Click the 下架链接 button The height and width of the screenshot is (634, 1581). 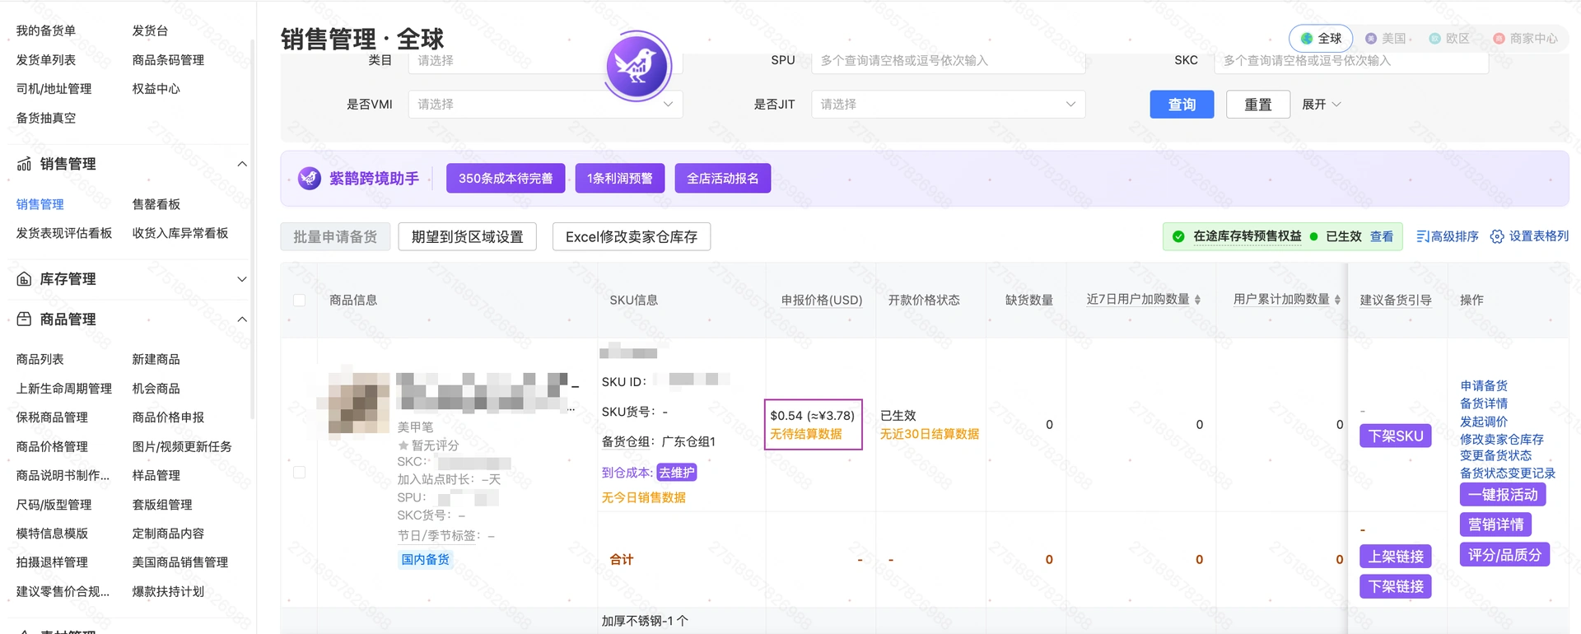1396,586
